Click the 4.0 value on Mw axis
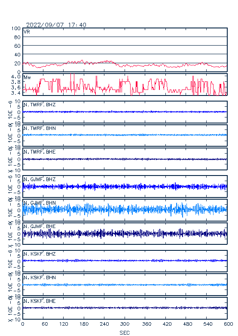The height and width of the screenshot is (336, 238). click(x=15, y=77)
